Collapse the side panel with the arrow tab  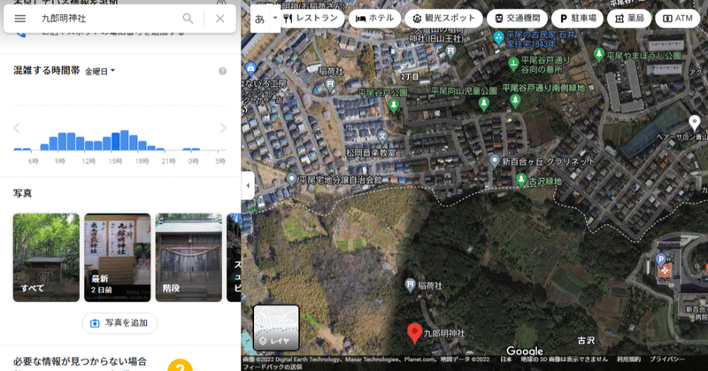pyautogui.click(x=248, y=185)
